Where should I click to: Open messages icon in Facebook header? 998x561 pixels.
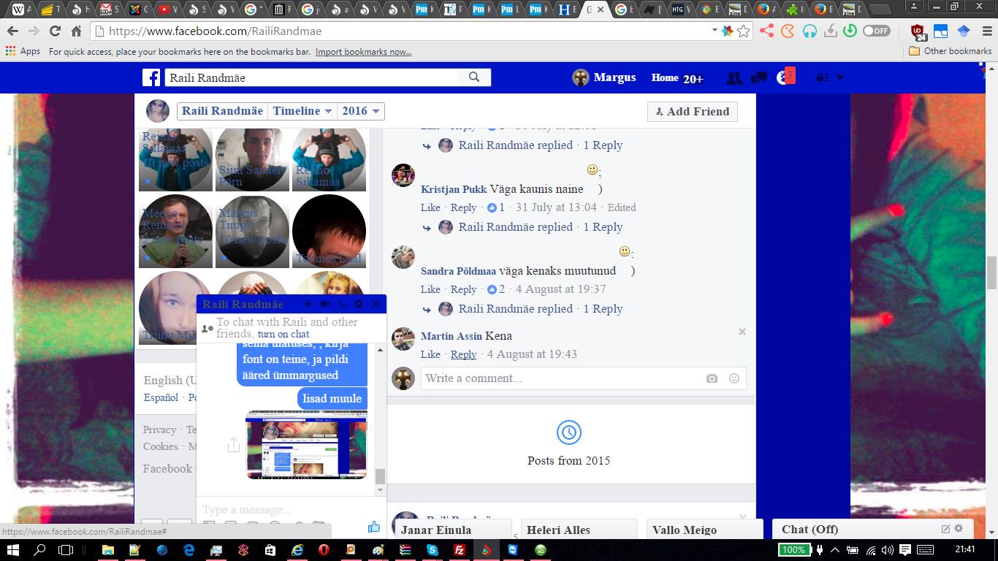point(759,78)
